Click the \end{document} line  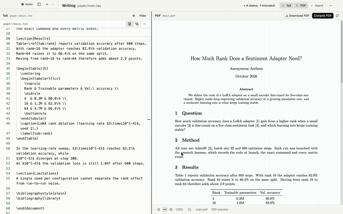click(30, 208)
